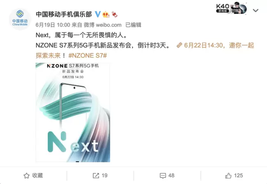Open 中国移动手机俱乐部 account name link
The width and height of the screenshot is (267, 184).
coord(64,14)
